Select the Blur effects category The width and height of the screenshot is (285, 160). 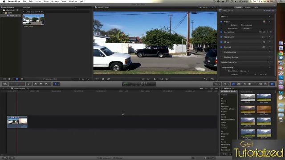(x=223, y=104)
